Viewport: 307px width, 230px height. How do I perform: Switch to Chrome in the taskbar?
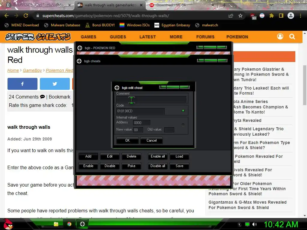click(69, 224)
